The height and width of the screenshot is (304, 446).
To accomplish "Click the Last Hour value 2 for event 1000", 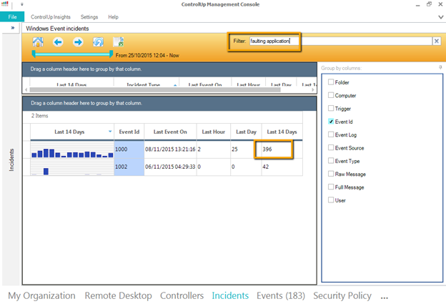I will pyautogui.click(x=213, y=149).
